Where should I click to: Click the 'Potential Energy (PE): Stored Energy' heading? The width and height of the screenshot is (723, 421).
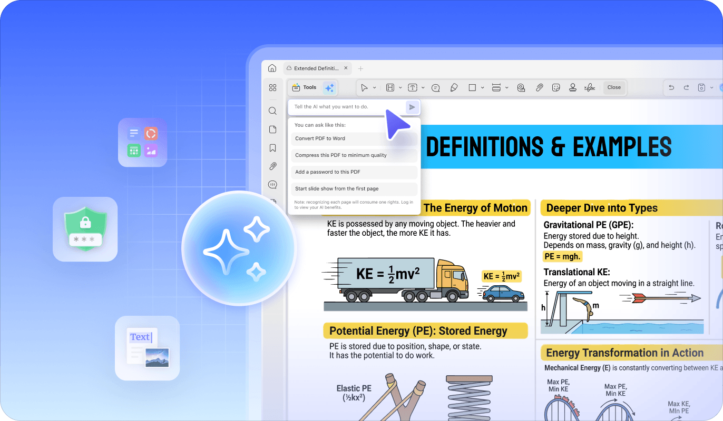[418, 331]
